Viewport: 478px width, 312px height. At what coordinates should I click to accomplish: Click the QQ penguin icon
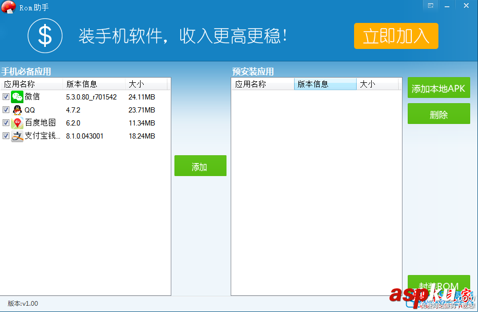tap(17, 110)
